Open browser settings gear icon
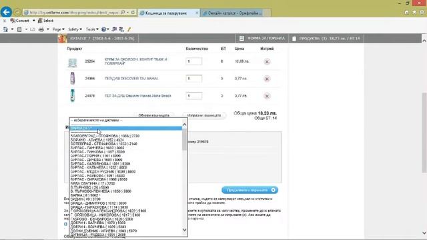Screen dimensions: 427x240 point(422,12)
